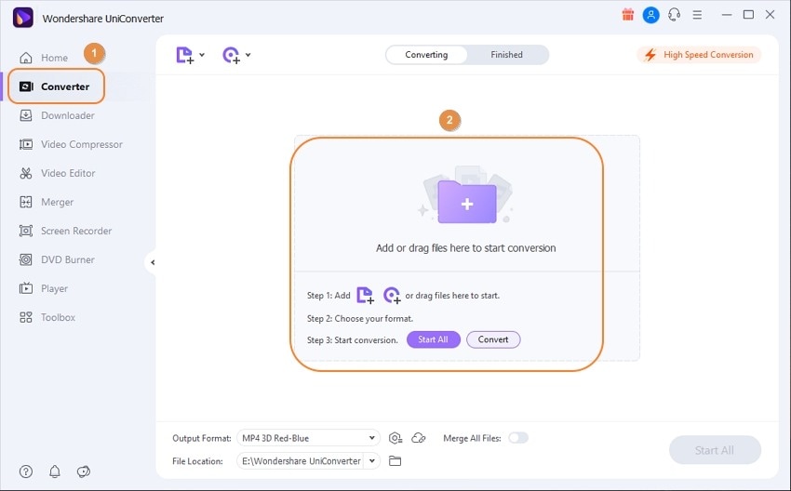Click the Merger icon in sidebar

(26, 202)
